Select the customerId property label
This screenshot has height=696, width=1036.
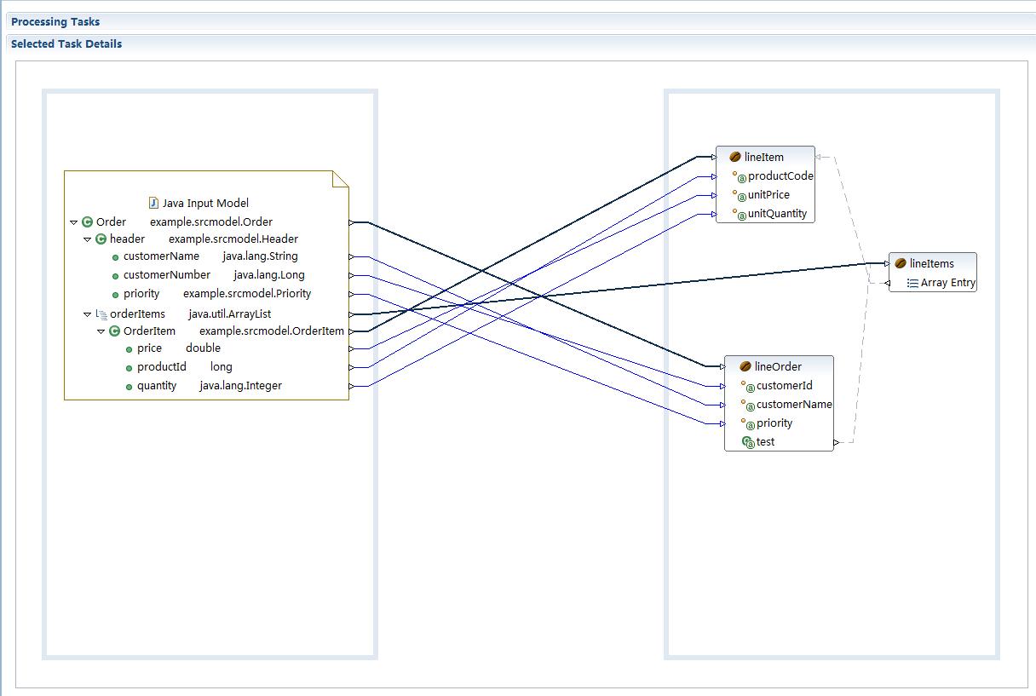coord(785,386)
